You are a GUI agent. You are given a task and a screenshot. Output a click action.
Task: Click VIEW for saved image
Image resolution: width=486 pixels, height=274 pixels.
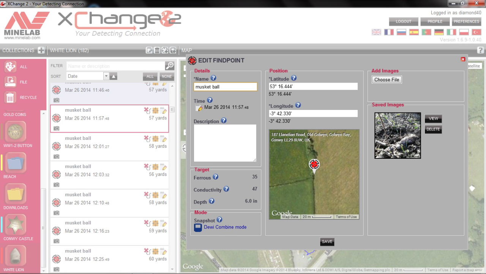433,119
